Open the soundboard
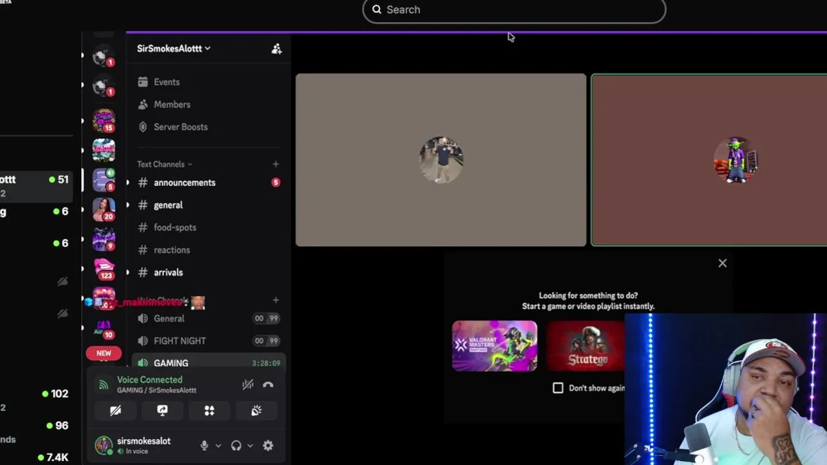Viewport: 827px width, 465px height. (x=256, y=411)
